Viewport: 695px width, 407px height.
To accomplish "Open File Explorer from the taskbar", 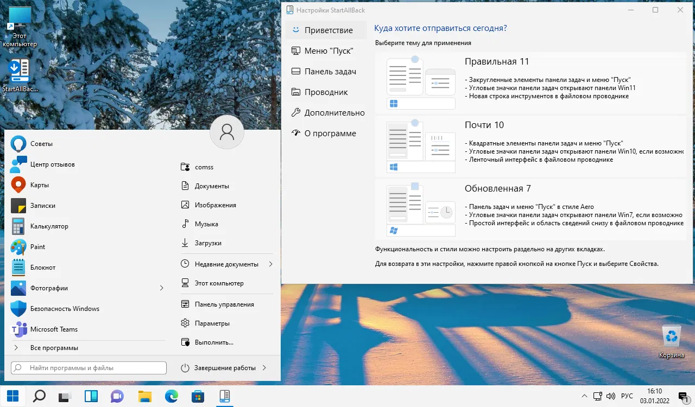I will coord(144,396).
